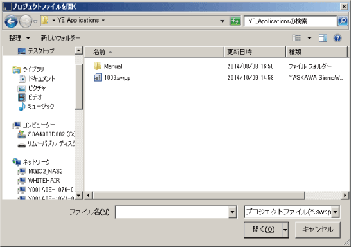Click the YE_Applications search field
351x247 pixels.
click(x=290, y=21)
